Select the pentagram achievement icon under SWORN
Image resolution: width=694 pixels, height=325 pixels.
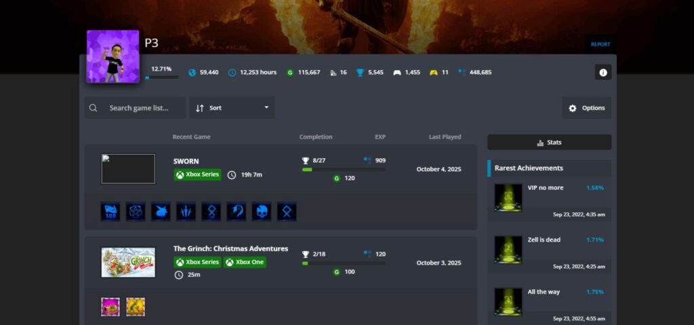[x=136, y=212]
